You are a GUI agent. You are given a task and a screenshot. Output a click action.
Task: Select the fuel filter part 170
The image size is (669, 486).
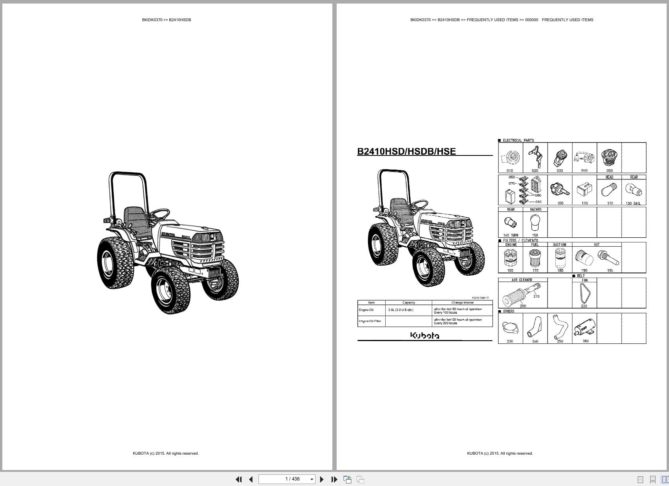535,258
